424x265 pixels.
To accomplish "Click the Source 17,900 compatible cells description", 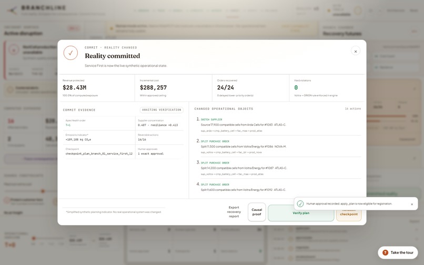I will pos(243,125).
